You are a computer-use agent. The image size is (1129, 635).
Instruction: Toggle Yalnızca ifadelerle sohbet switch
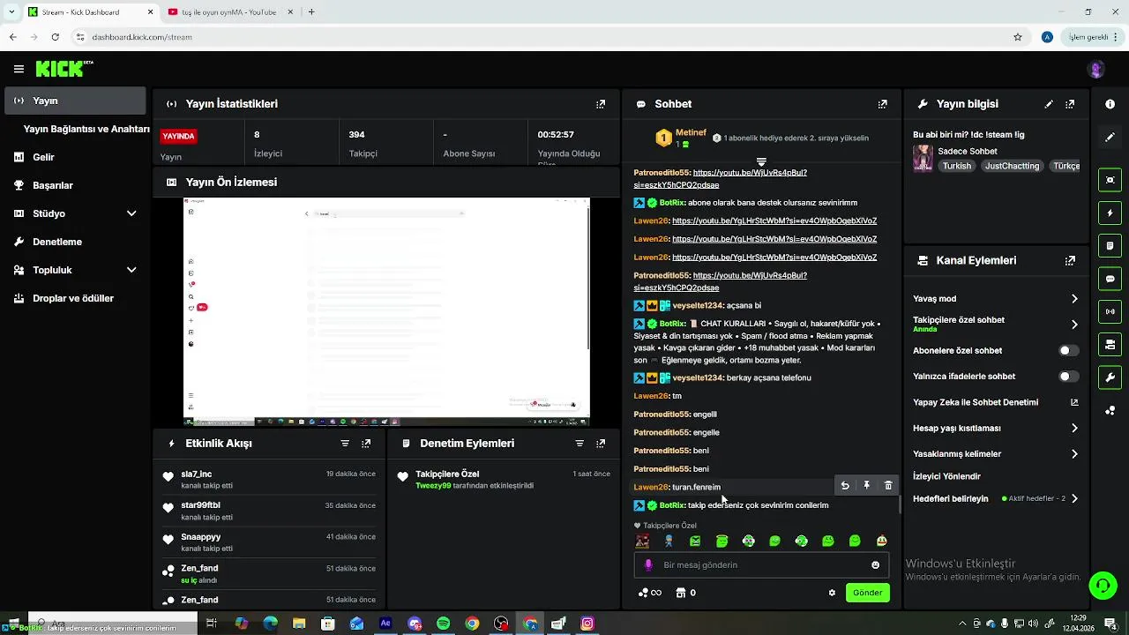[x=1068, y=377]
